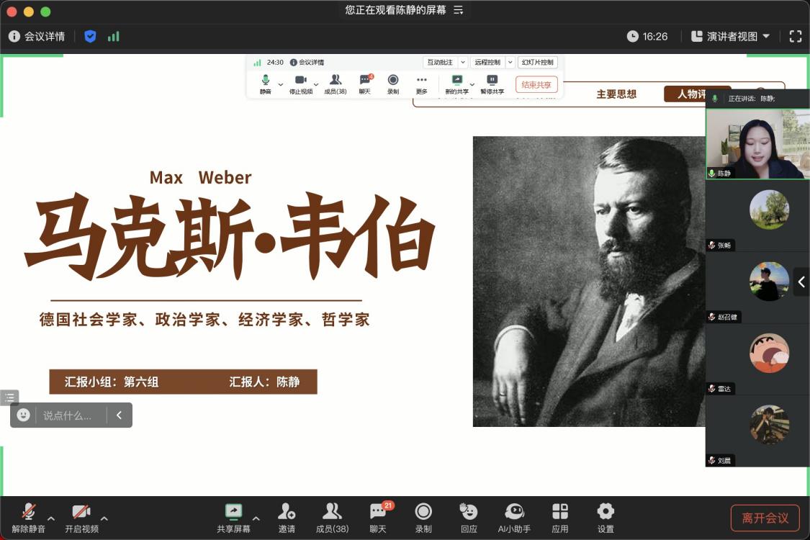
Task: Select the 主要思想 slide tab
Action: [x=616, y=94]
